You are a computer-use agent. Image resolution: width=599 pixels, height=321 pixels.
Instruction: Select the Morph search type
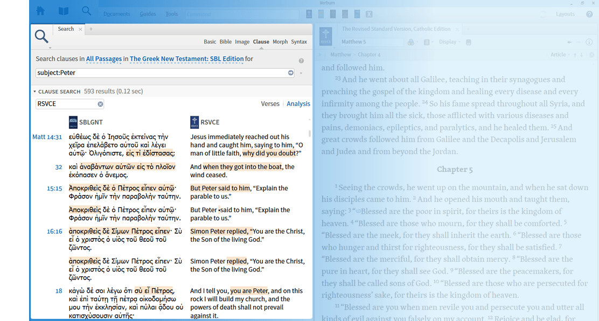click(x=280, y=42)
